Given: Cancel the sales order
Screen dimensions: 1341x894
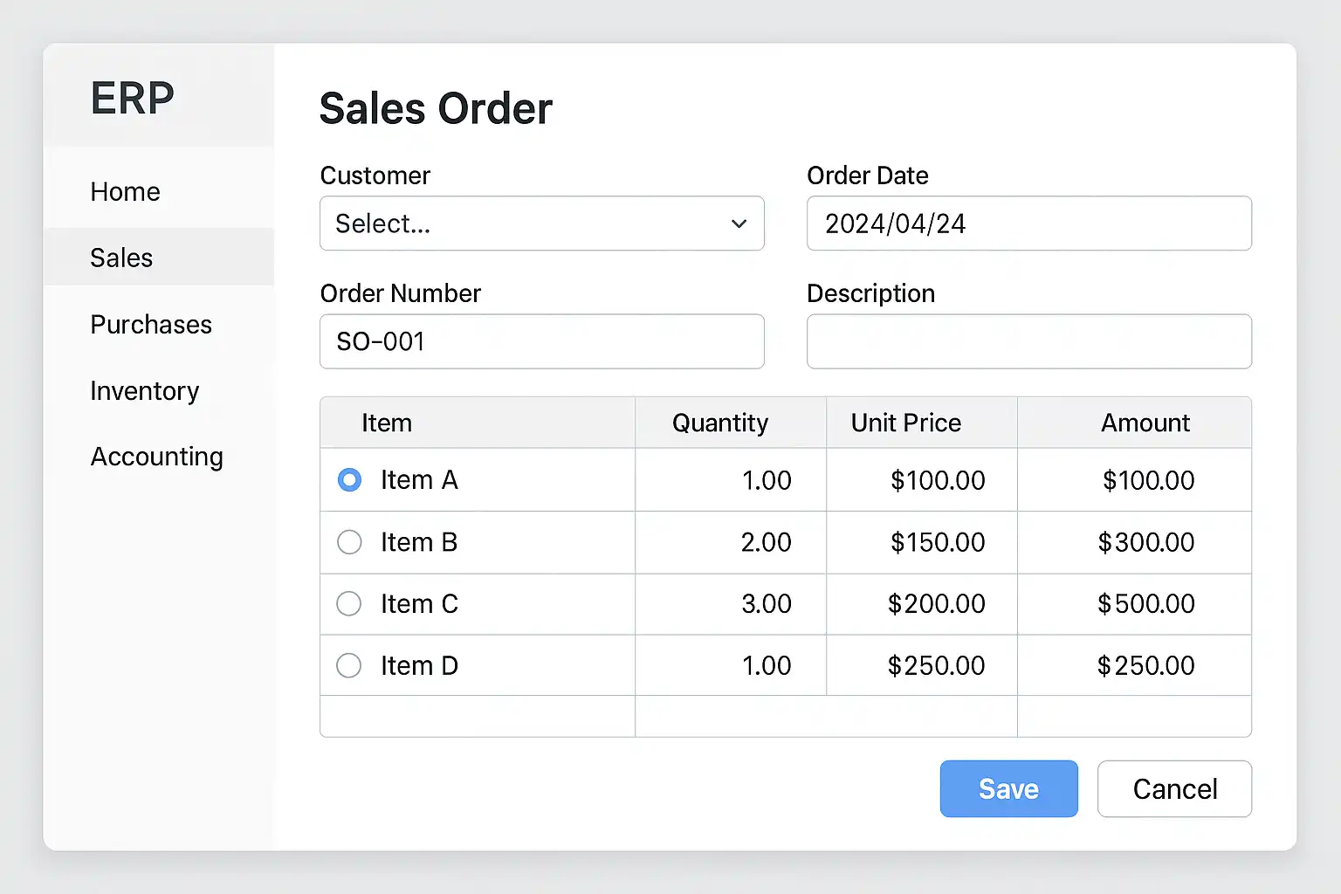Looking at the screenshot, I should [x=1174, y=789].
